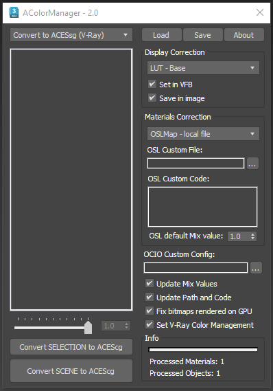Viewport: 273px width, 391px height.
Task: Open the OSLMap - local file dropdown
Action: (x=203, y=134)
